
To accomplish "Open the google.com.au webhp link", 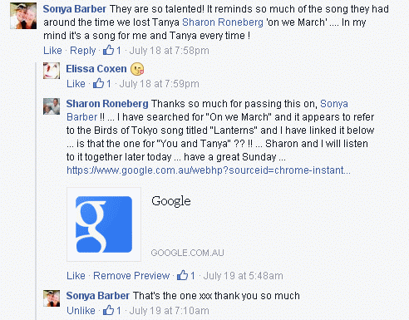I will 209,170.
